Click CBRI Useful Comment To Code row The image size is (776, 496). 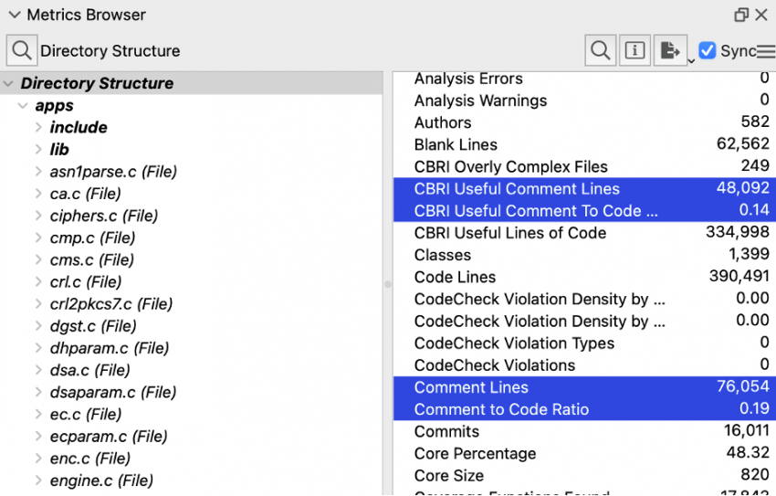(584, 210)
